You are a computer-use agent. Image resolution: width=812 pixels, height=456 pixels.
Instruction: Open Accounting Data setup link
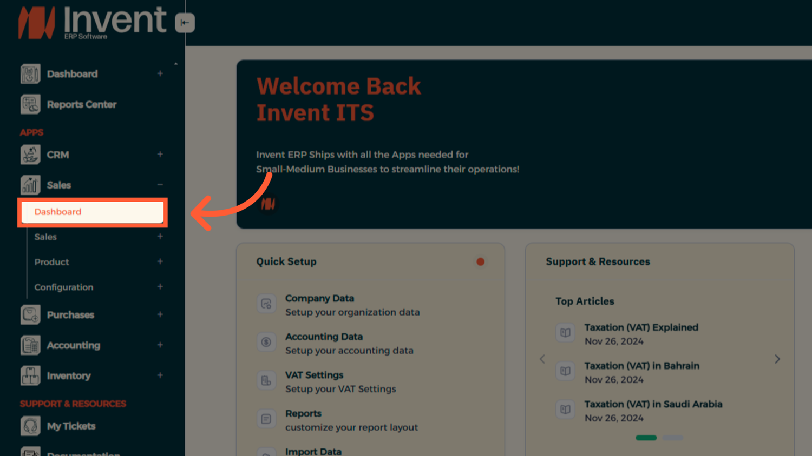pos(324,337)
